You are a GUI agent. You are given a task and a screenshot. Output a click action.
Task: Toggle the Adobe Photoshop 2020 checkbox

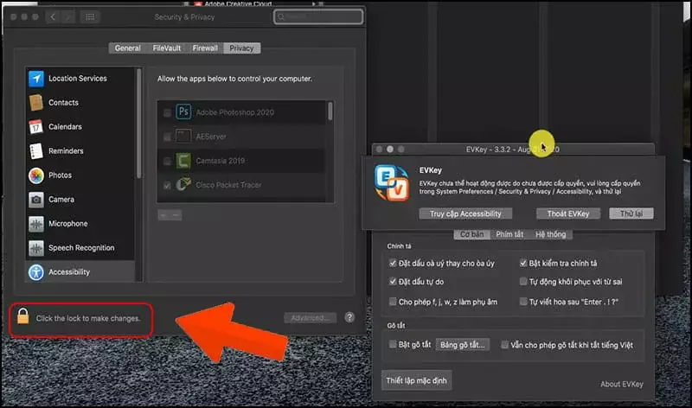(166, 112)
